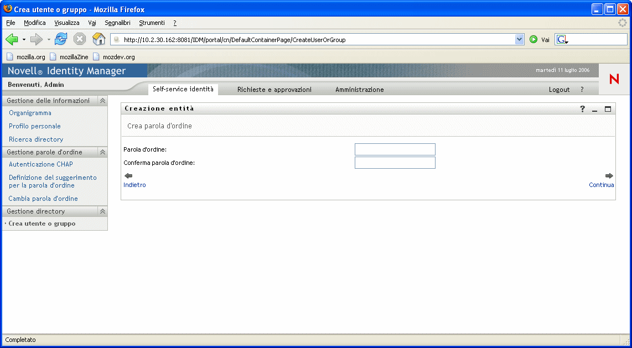Collapse the Gestione directory section

[102, 211]
